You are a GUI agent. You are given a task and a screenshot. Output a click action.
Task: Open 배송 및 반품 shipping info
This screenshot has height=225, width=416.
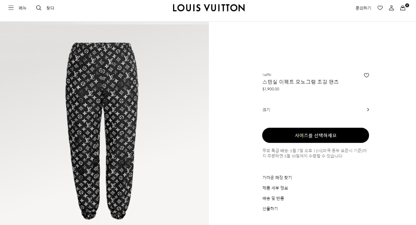pos(273,198)
